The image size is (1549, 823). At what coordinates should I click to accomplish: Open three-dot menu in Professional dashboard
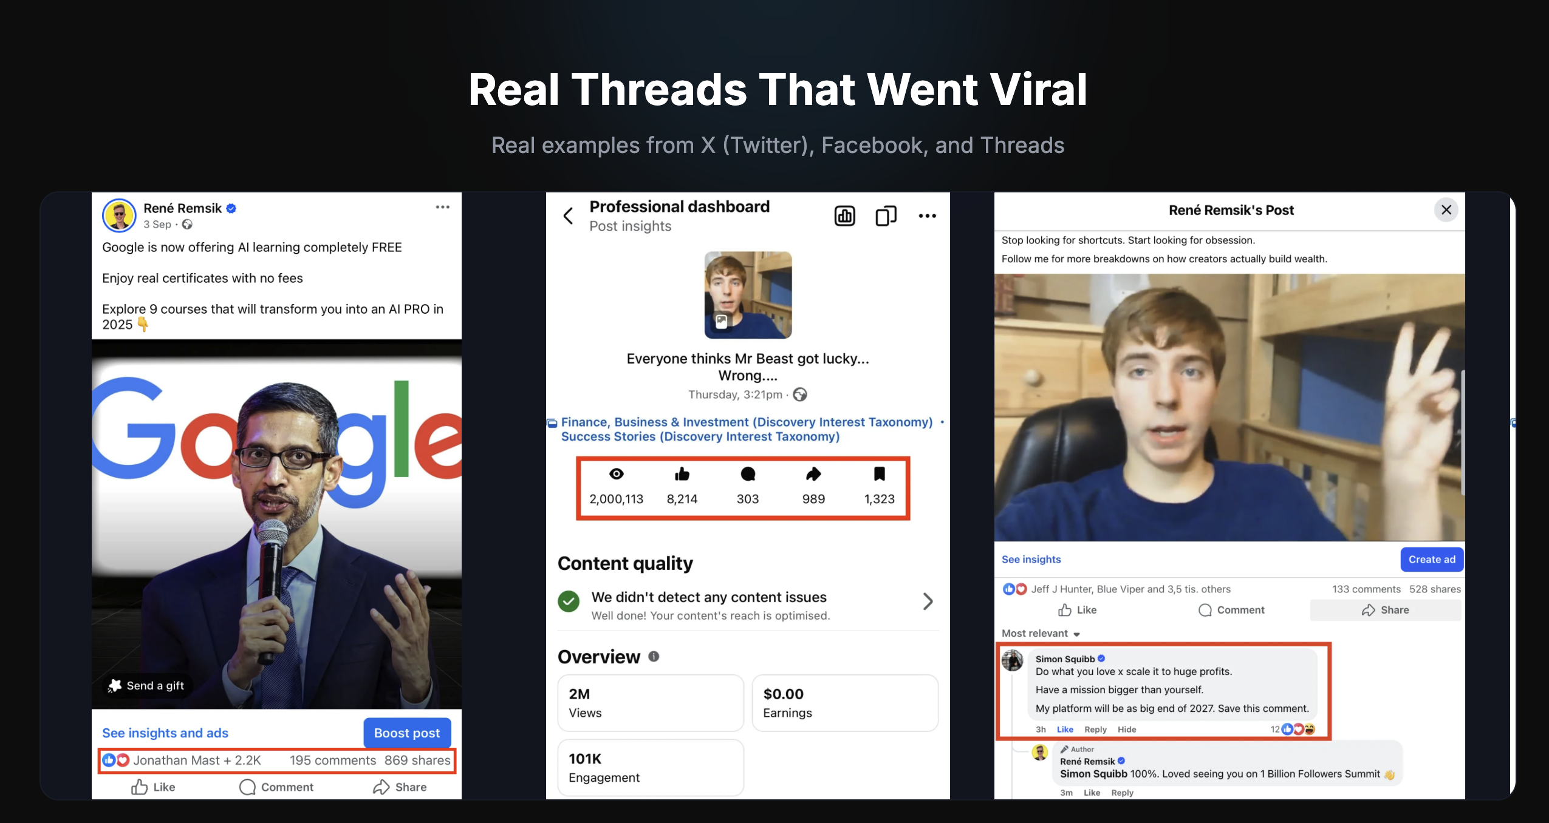point(927,216)
